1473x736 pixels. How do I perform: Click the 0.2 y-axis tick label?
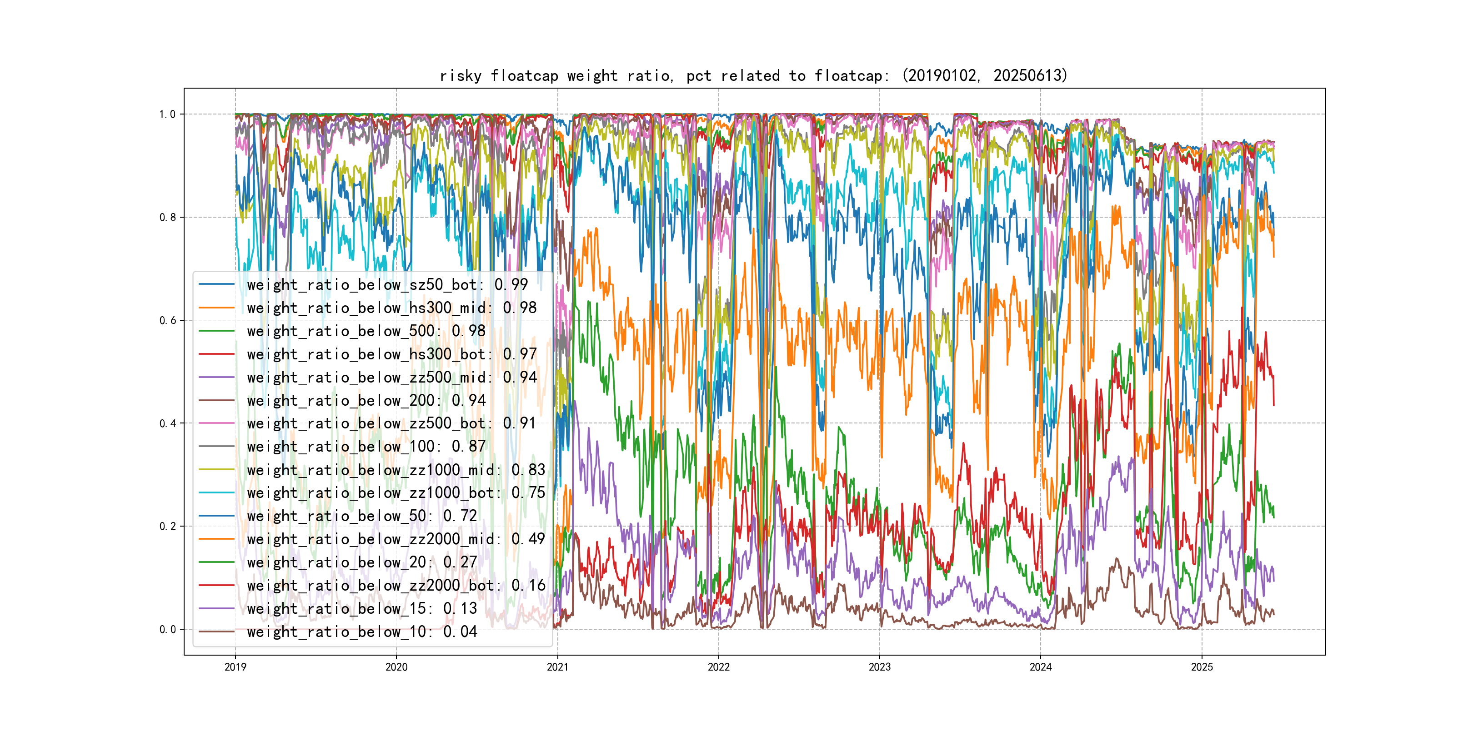click(168, 526)
